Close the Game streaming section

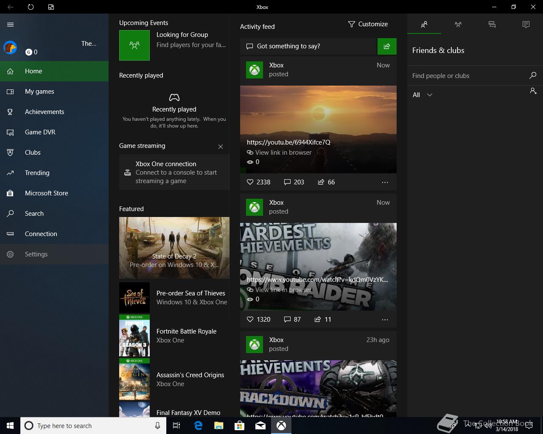221,147
